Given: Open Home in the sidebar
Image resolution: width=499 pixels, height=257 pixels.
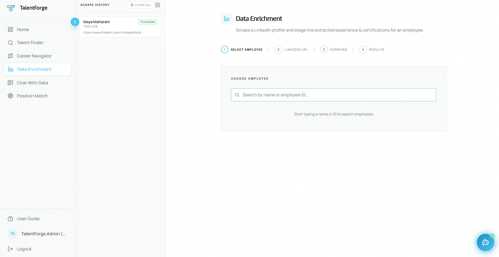Looking at the screenshot, I should pos(23,30).
